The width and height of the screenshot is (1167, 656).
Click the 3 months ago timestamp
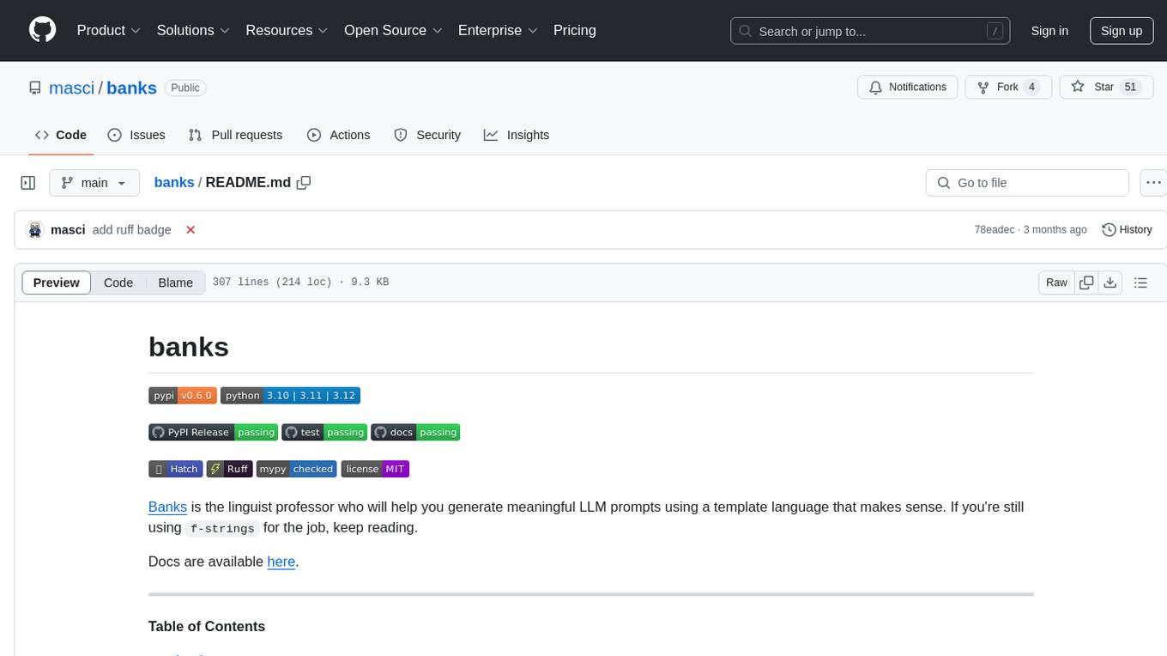tap(1056, 229)
